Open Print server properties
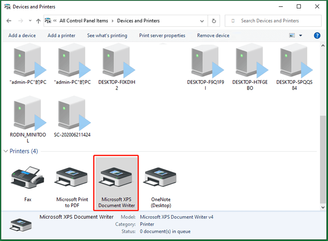 [162, 36]
